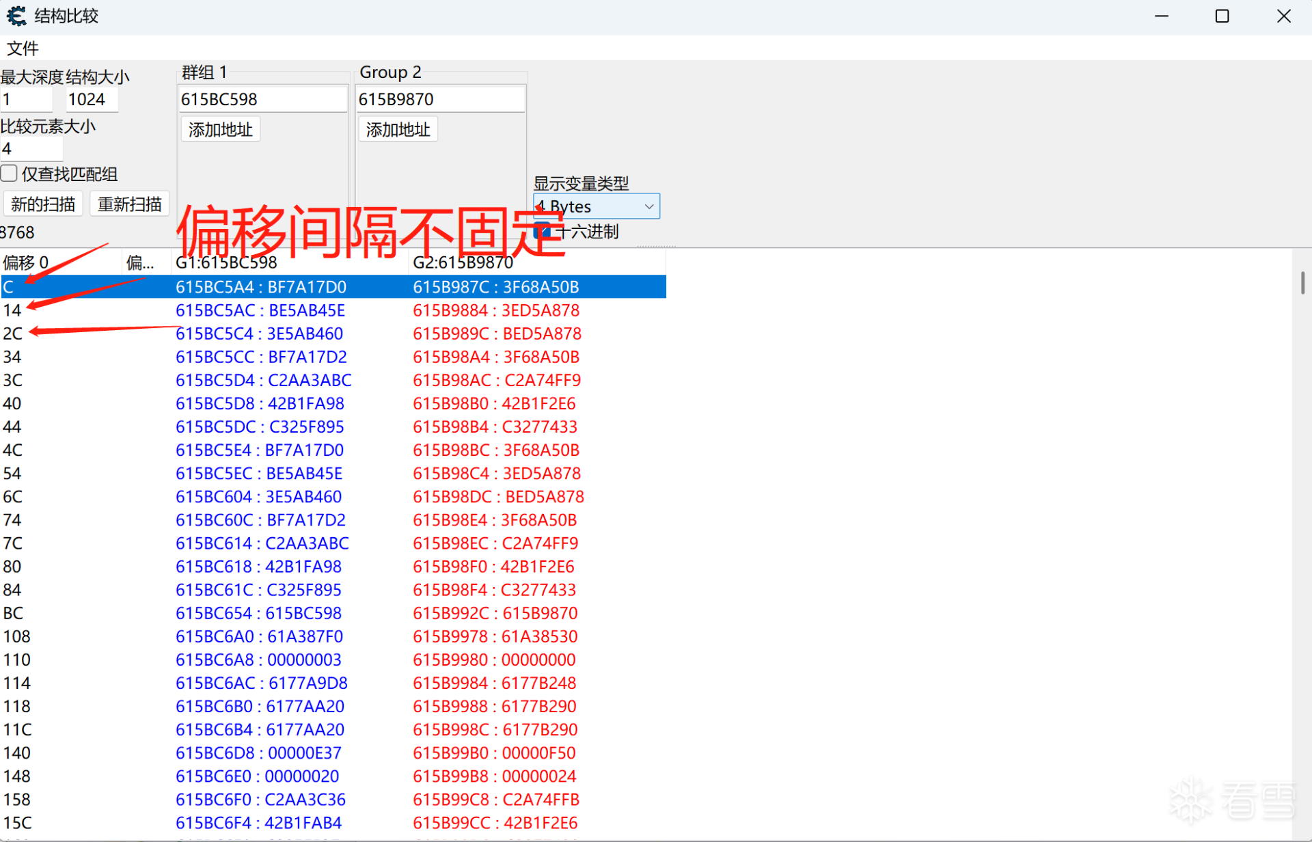1312x842 pixels.
Task: Minimize the 结构比较 window
Action: [1162, 16]
